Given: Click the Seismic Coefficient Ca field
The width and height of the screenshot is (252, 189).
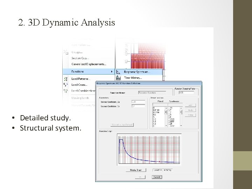Looking at the screenshot, I should coord(138,102).
